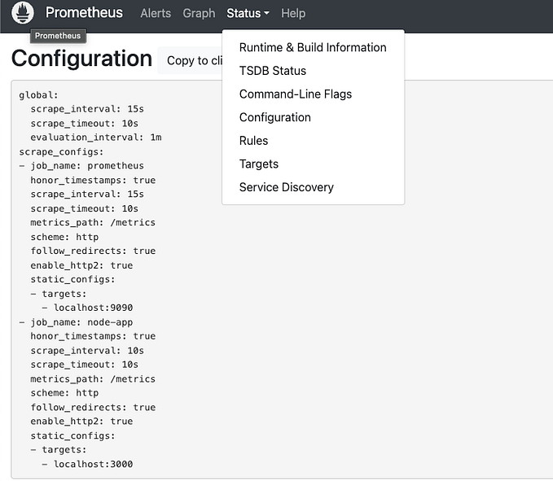Click the Copy to clipboard button
The height and width of the screenshot is (481, 553).
191,60
